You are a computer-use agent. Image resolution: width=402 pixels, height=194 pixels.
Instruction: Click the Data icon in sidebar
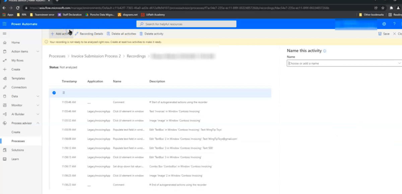click(5, 96)
